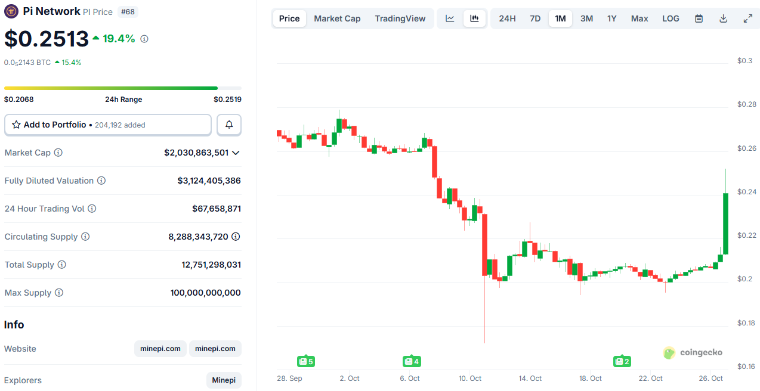Switch to candlestick chart view

474,18
